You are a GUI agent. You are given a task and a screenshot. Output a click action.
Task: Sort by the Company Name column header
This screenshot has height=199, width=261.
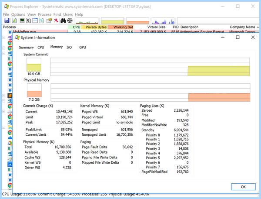click(242, 27)
